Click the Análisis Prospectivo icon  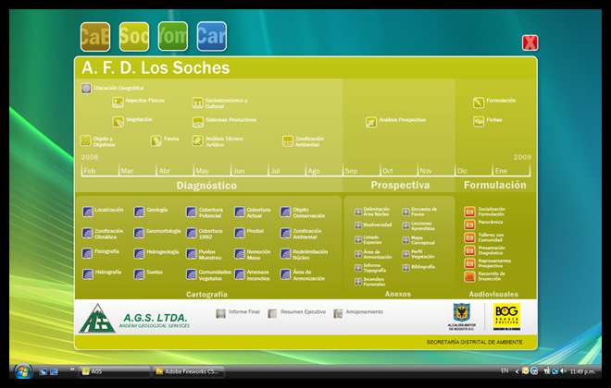click(371, 121)
